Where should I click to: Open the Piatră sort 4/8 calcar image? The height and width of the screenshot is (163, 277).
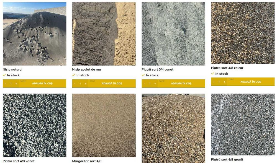pos(243,33)
